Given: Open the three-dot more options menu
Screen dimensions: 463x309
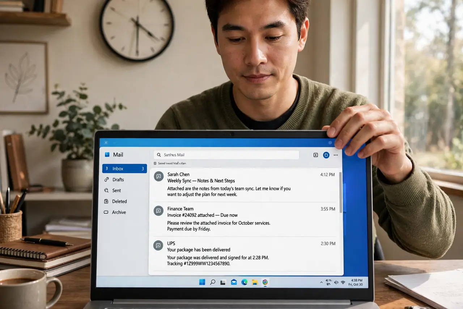Looking at the screenshot, I should click(336, 155).
